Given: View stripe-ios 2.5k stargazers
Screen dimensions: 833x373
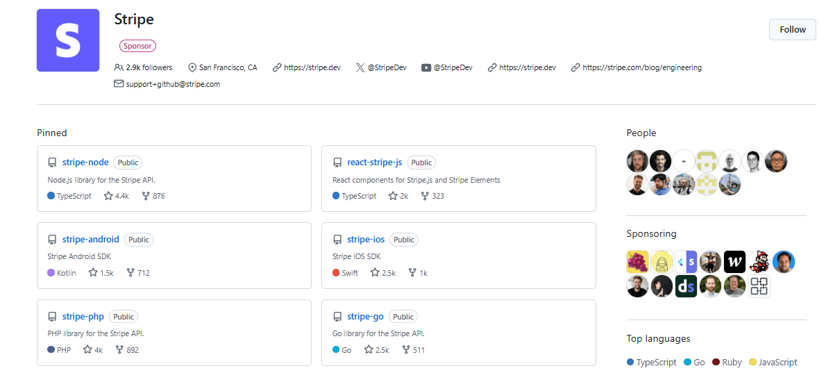Looking at the screenshot, I should (x=383, y=273).
